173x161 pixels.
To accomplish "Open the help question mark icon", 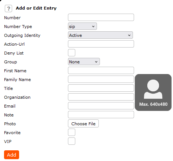I will pos(8,8).
